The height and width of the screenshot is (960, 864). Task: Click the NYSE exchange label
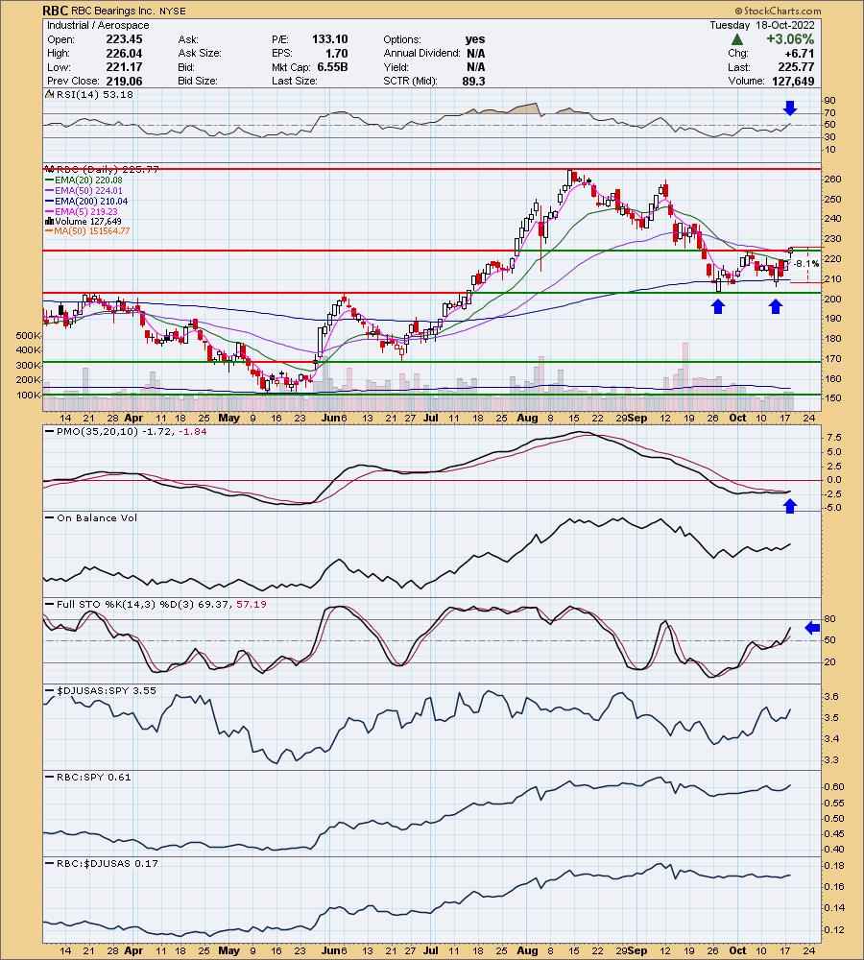tap(173, 11)
